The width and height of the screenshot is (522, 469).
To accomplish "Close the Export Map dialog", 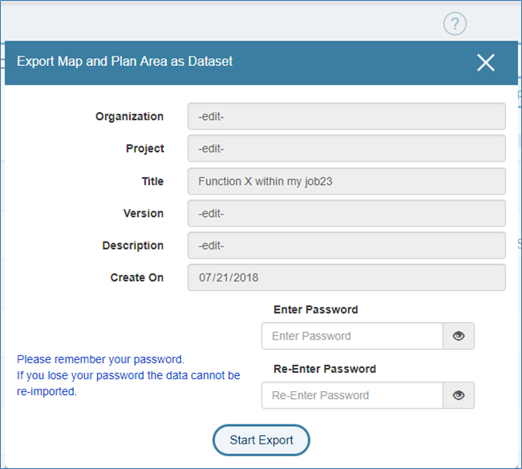I will pyautogui.click(x=485, y=63).
